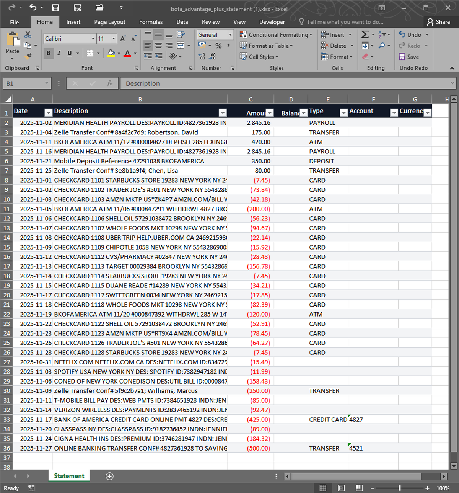Click the Merge & Center icon
Image resolution: width=459 pixels, height=493 pixels.
pos(181,46)
